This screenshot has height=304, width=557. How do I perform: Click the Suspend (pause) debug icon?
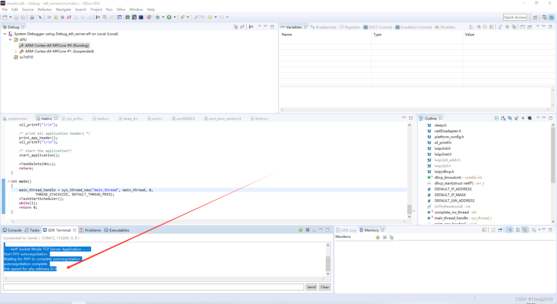tap(56, 17)
